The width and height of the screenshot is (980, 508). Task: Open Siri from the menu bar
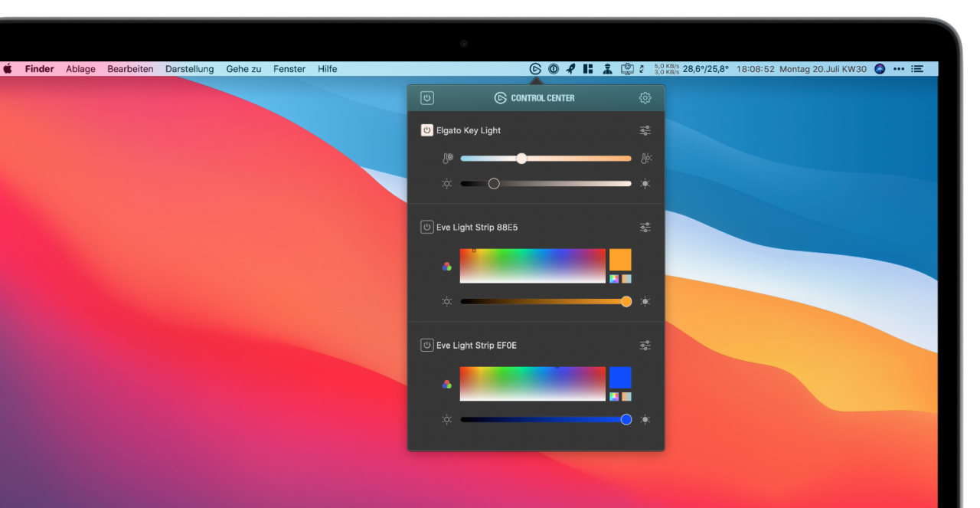(880, 69)
